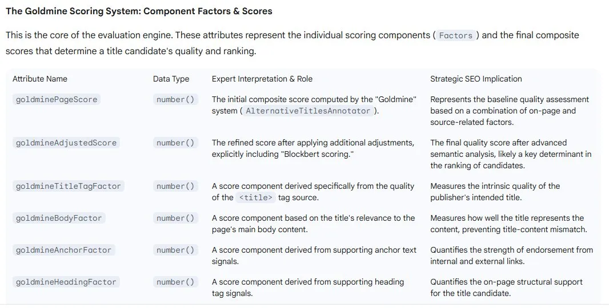Click number() data type for goldmineBodyFactor
This screenshot has width=609, height=308.
(x=175, y=218)
